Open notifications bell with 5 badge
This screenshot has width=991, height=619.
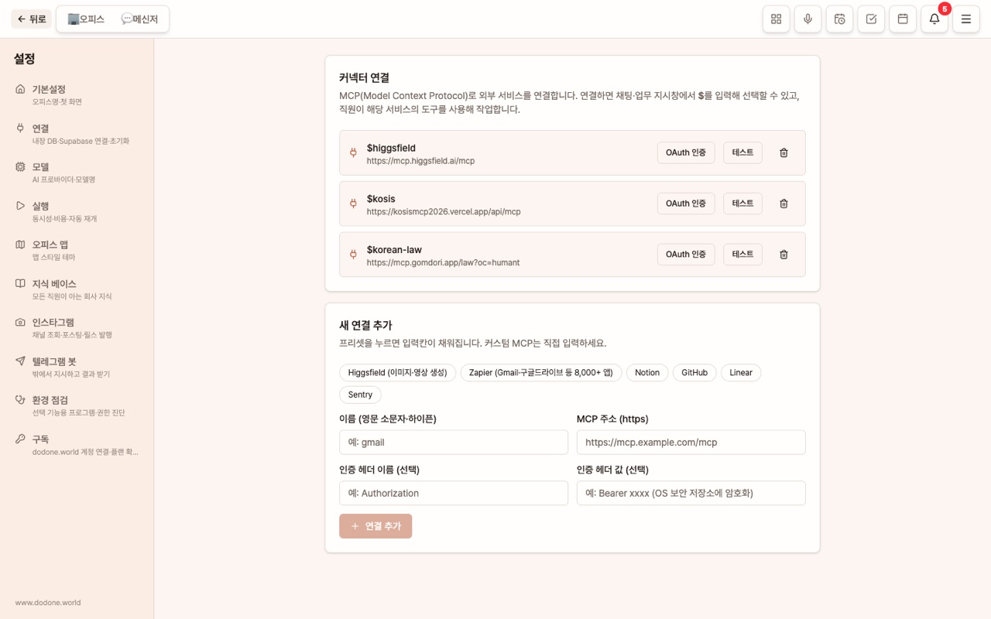pos(934,19)
